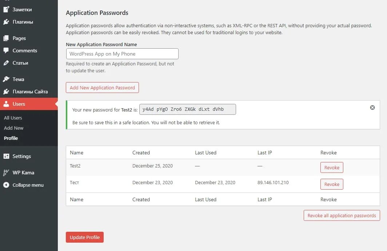Click the Статьи pencil icon
The image size is (387, 251).
6,63
